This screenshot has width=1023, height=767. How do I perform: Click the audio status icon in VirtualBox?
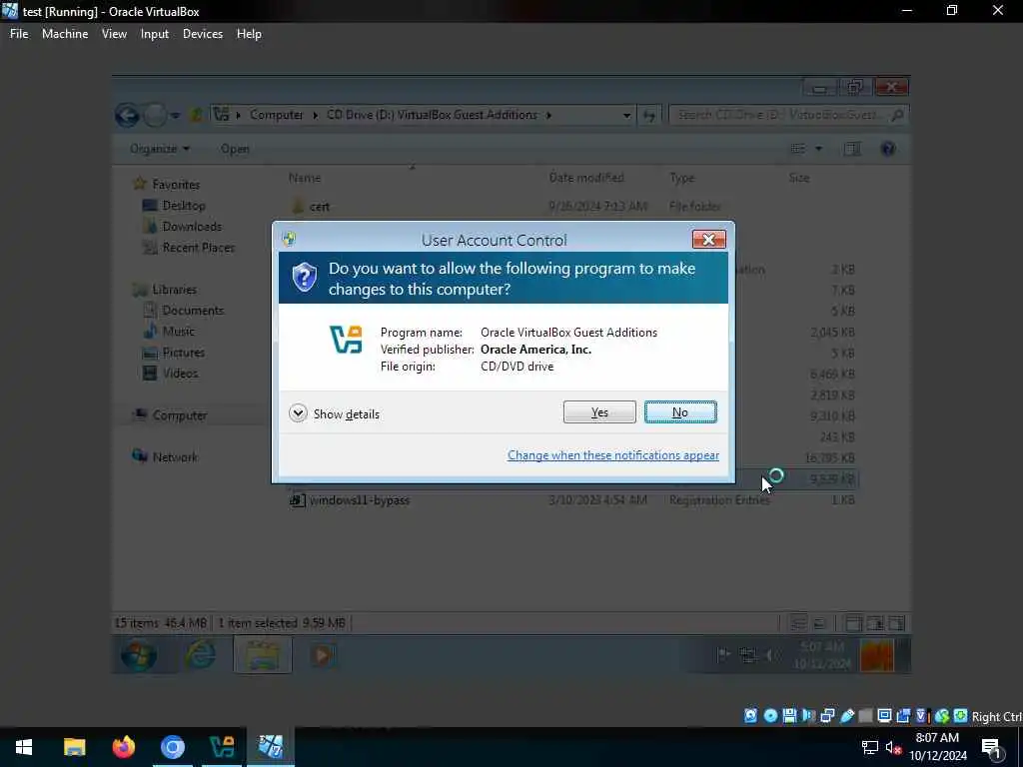(808, 715)
